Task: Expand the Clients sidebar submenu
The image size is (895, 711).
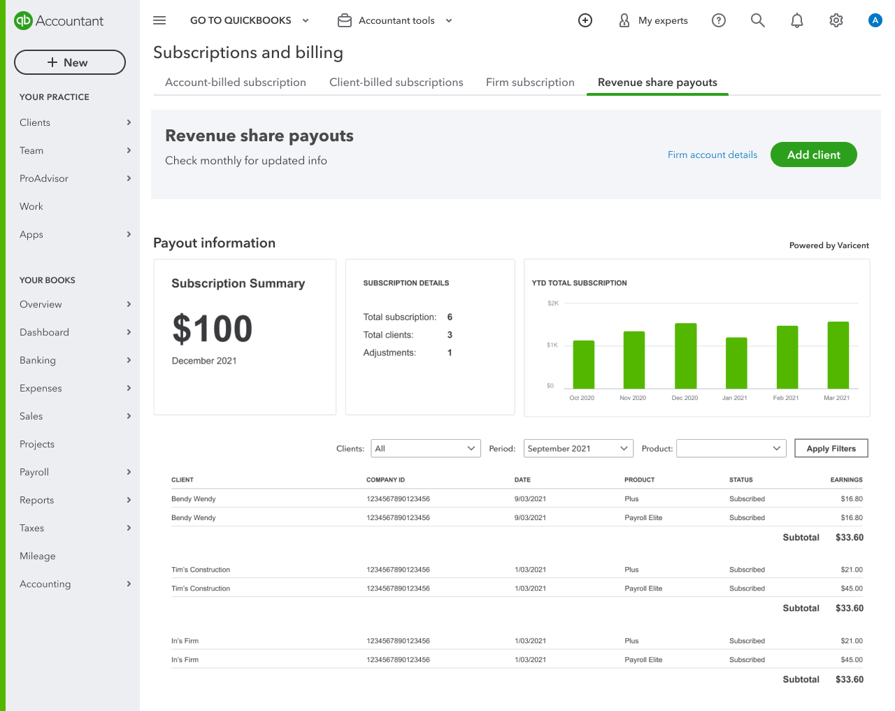Action: click(x=129, y=122)
